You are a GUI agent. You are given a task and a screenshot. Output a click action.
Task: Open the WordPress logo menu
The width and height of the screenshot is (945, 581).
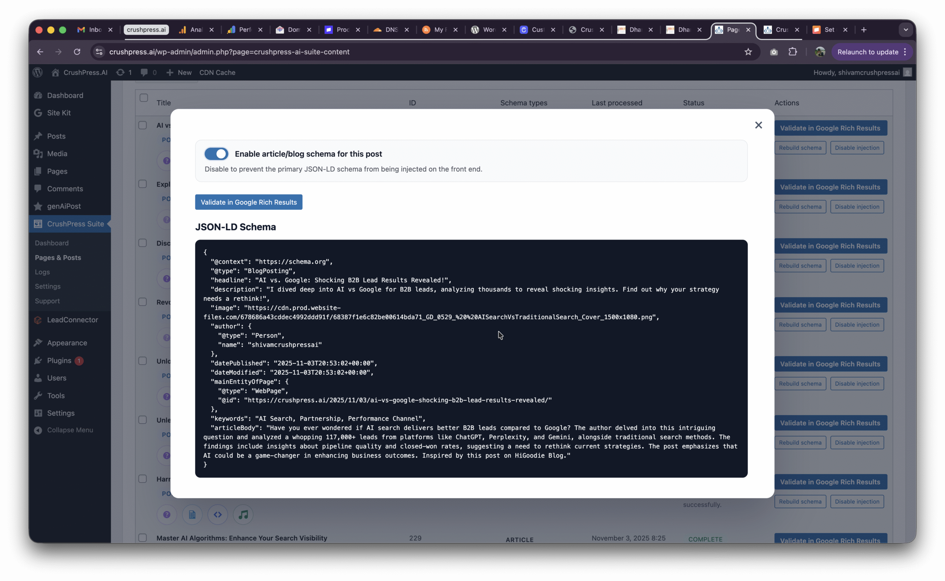coord(38,72)
